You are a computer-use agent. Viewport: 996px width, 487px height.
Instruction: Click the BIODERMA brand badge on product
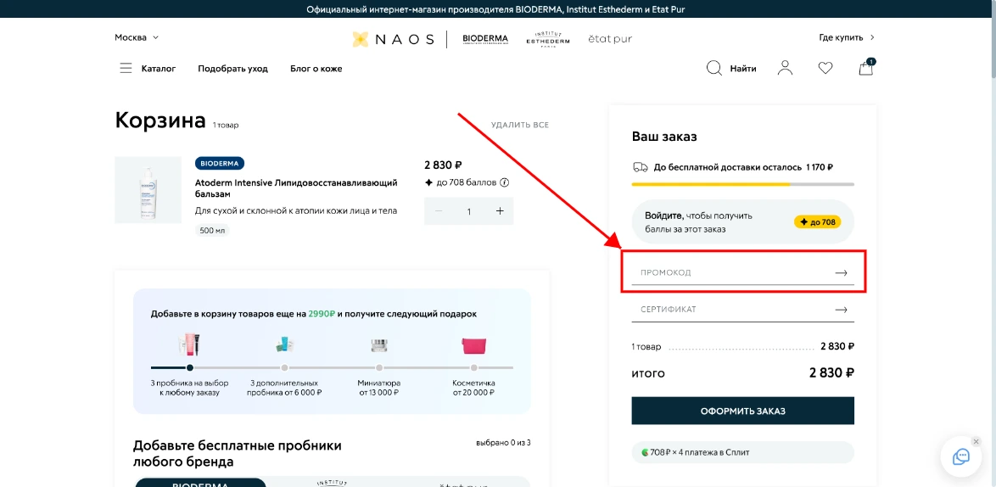(x=220, y=163)
